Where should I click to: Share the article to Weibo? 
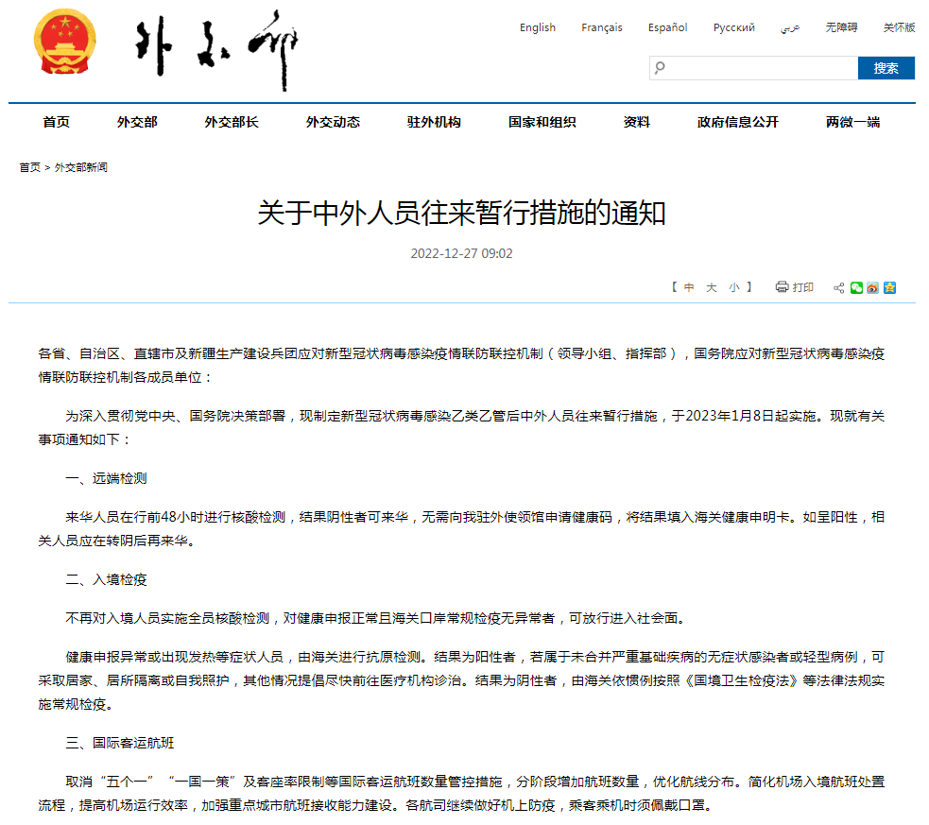point(872,288)
